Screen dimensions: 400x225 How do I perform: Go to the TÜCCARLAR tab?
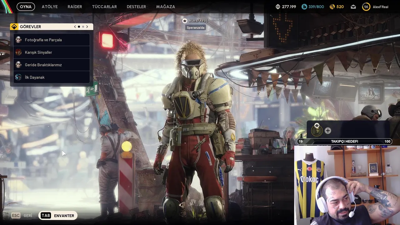(104, 7)
